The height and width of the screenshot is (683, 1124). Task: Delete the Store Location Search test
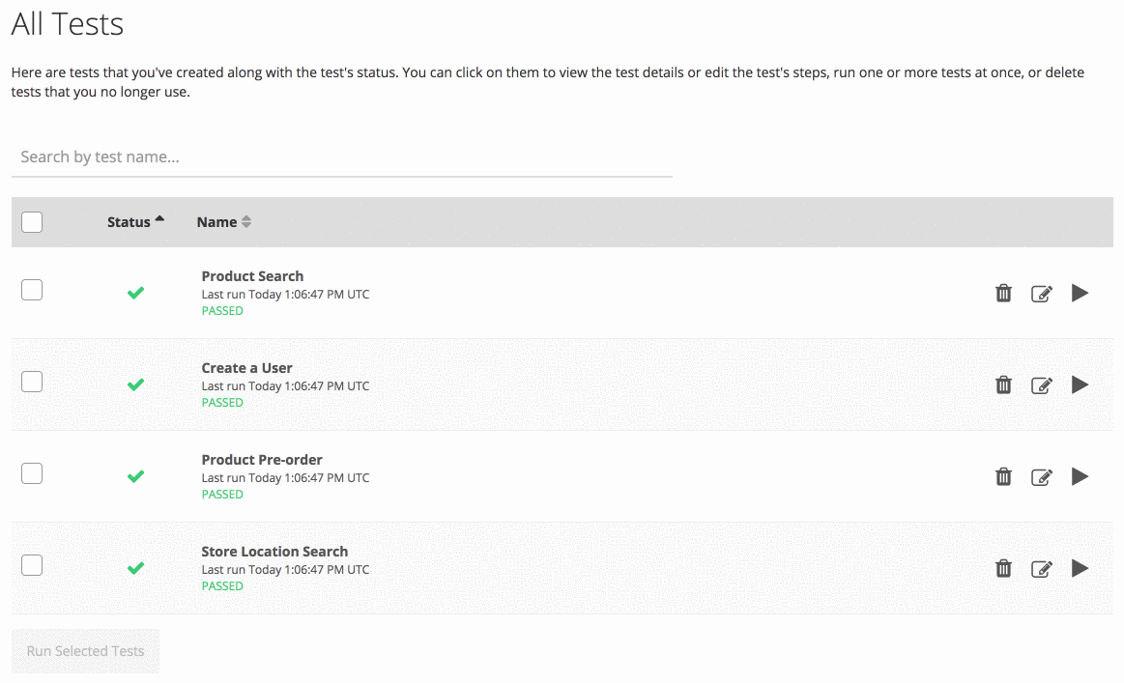[1003, 568]
